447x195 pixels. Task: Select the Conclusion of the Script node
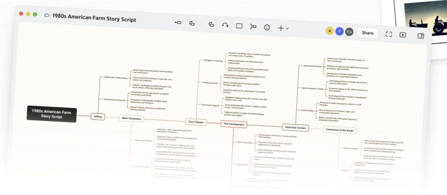pos(340,130)
